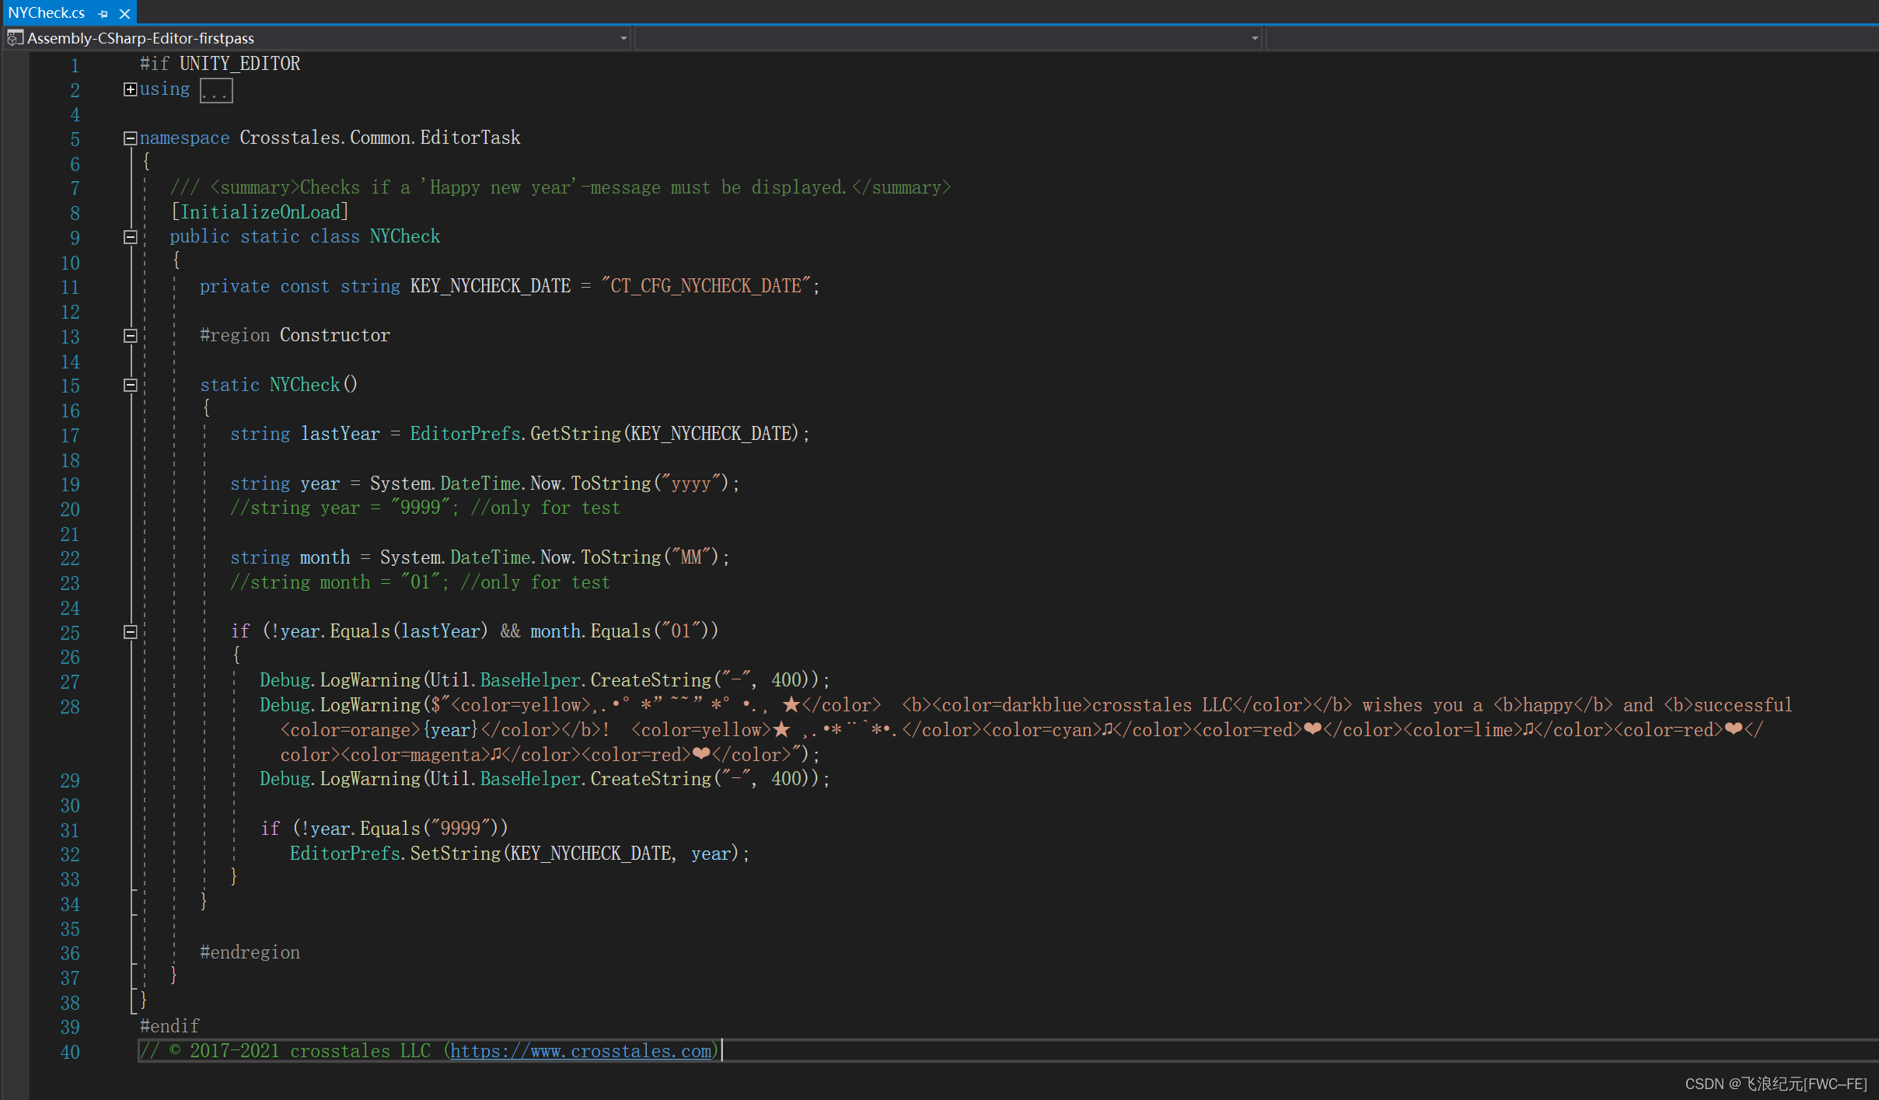Collapse the NYCheck class definition
Screen dimensions: 1879x1100
point(131,237)
